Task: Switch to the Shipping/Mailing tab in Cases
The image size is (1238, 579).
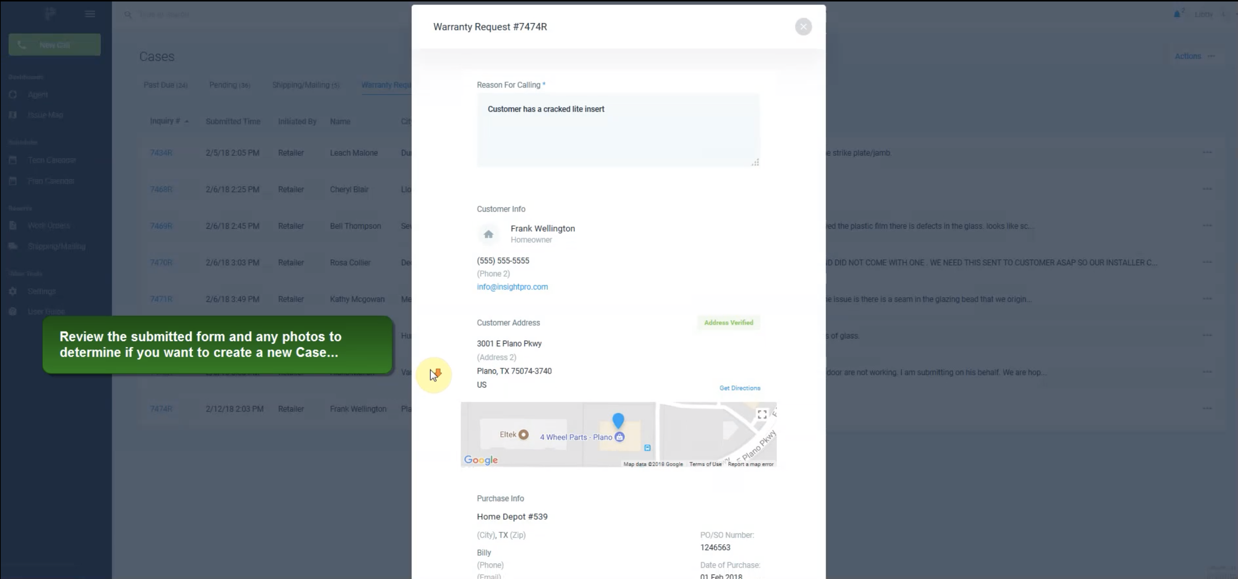Action: click(306, 85)
